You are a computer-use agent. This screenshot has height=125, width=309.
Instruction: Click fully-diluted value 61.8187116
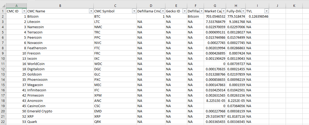click(x=236, y=117)
